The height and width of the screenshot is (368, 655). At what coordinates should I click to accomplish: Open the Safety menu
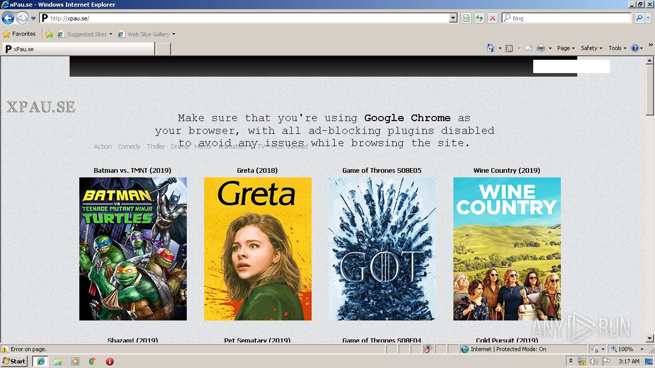tap(591, 48)
